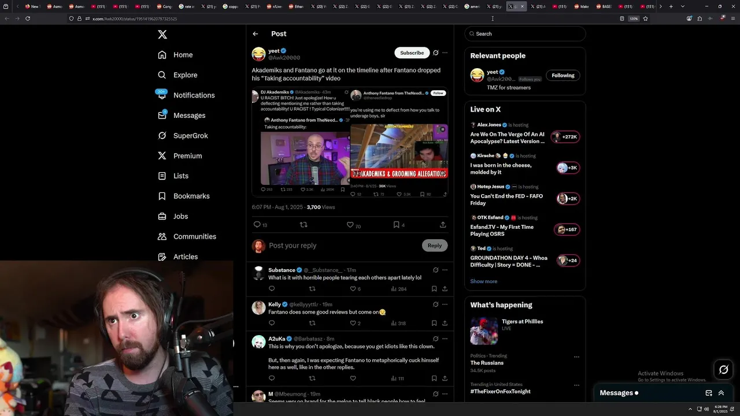Open a new browser tab

point(671,6)
